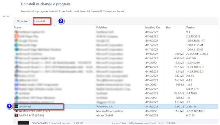Sort by the Publisher column header

pyautogui.click(x=102, y=27)
